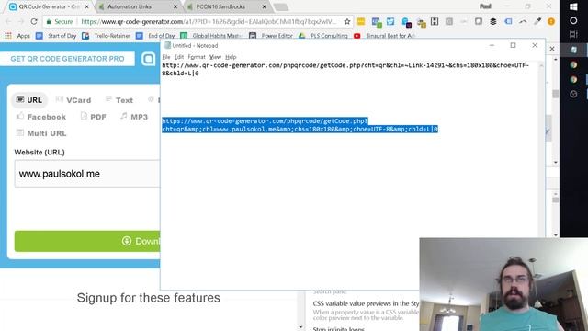Viewport: 588px width, 331px height.
Task: Choose the Facebook QR code type
Action: pyautogui.click(x=41, y=117)
